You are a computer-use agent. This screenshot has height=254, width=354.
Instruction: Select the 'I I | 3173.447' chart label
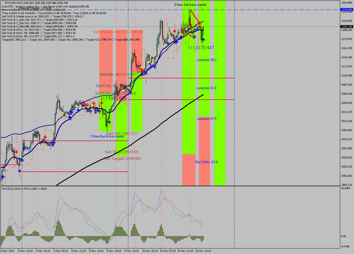pos(201,47)
